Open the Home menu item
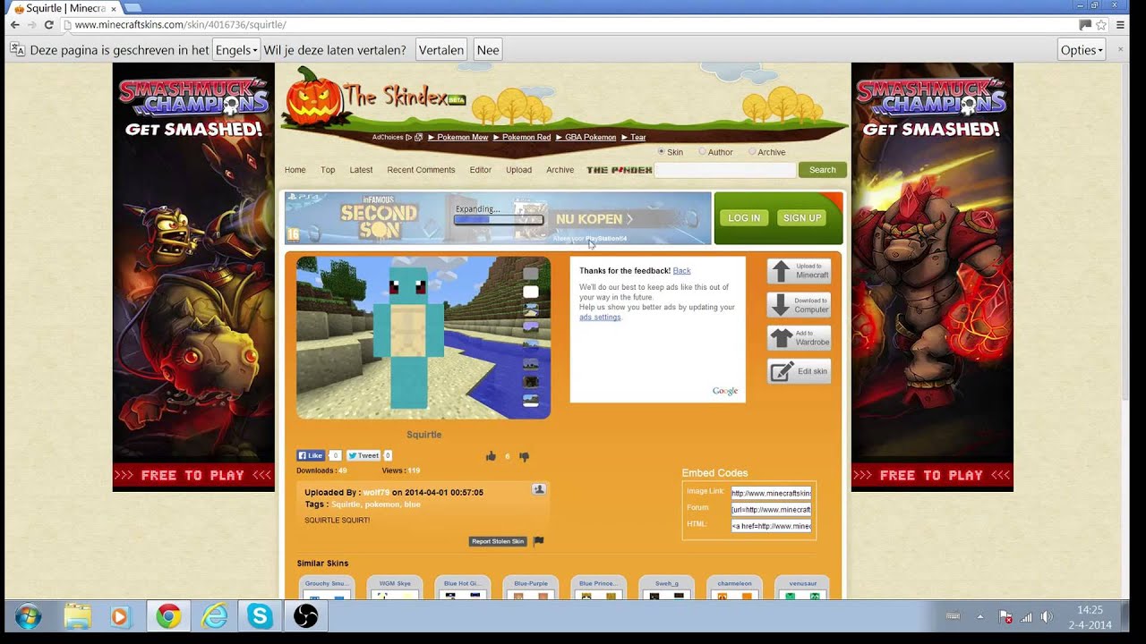Image resolution: width=1146 pixels, height=644 pixels. coord(295,170)
